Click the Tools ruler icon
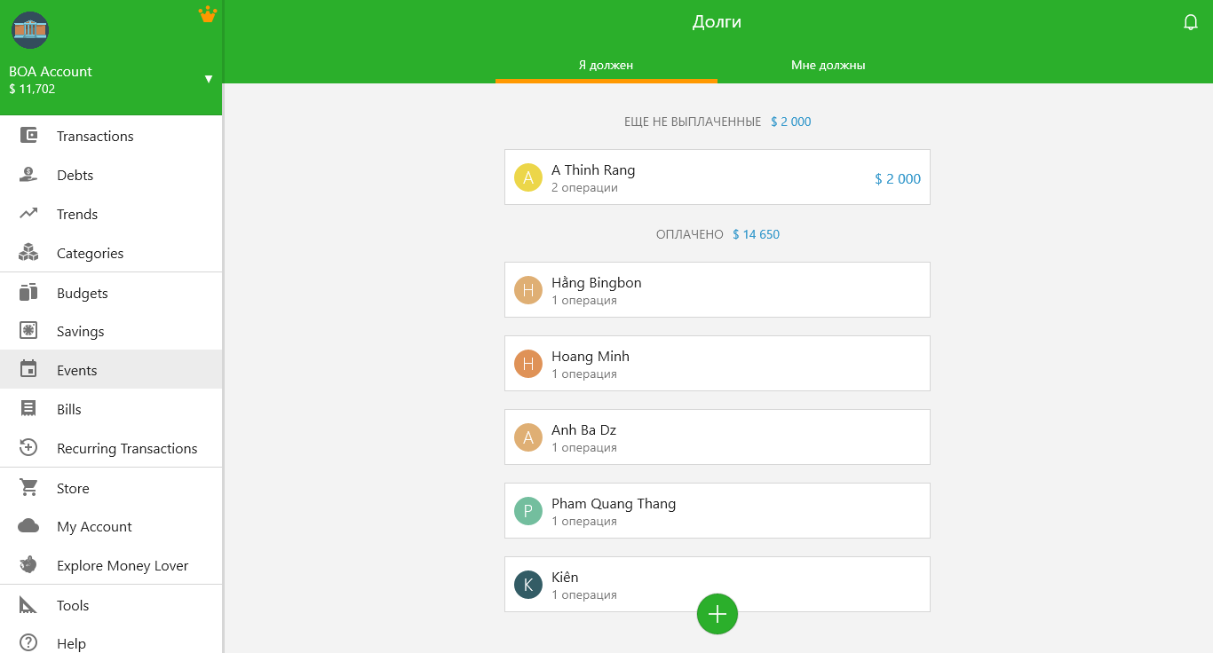Screen dimensions: 1213x653 click(x=28, y=605)
